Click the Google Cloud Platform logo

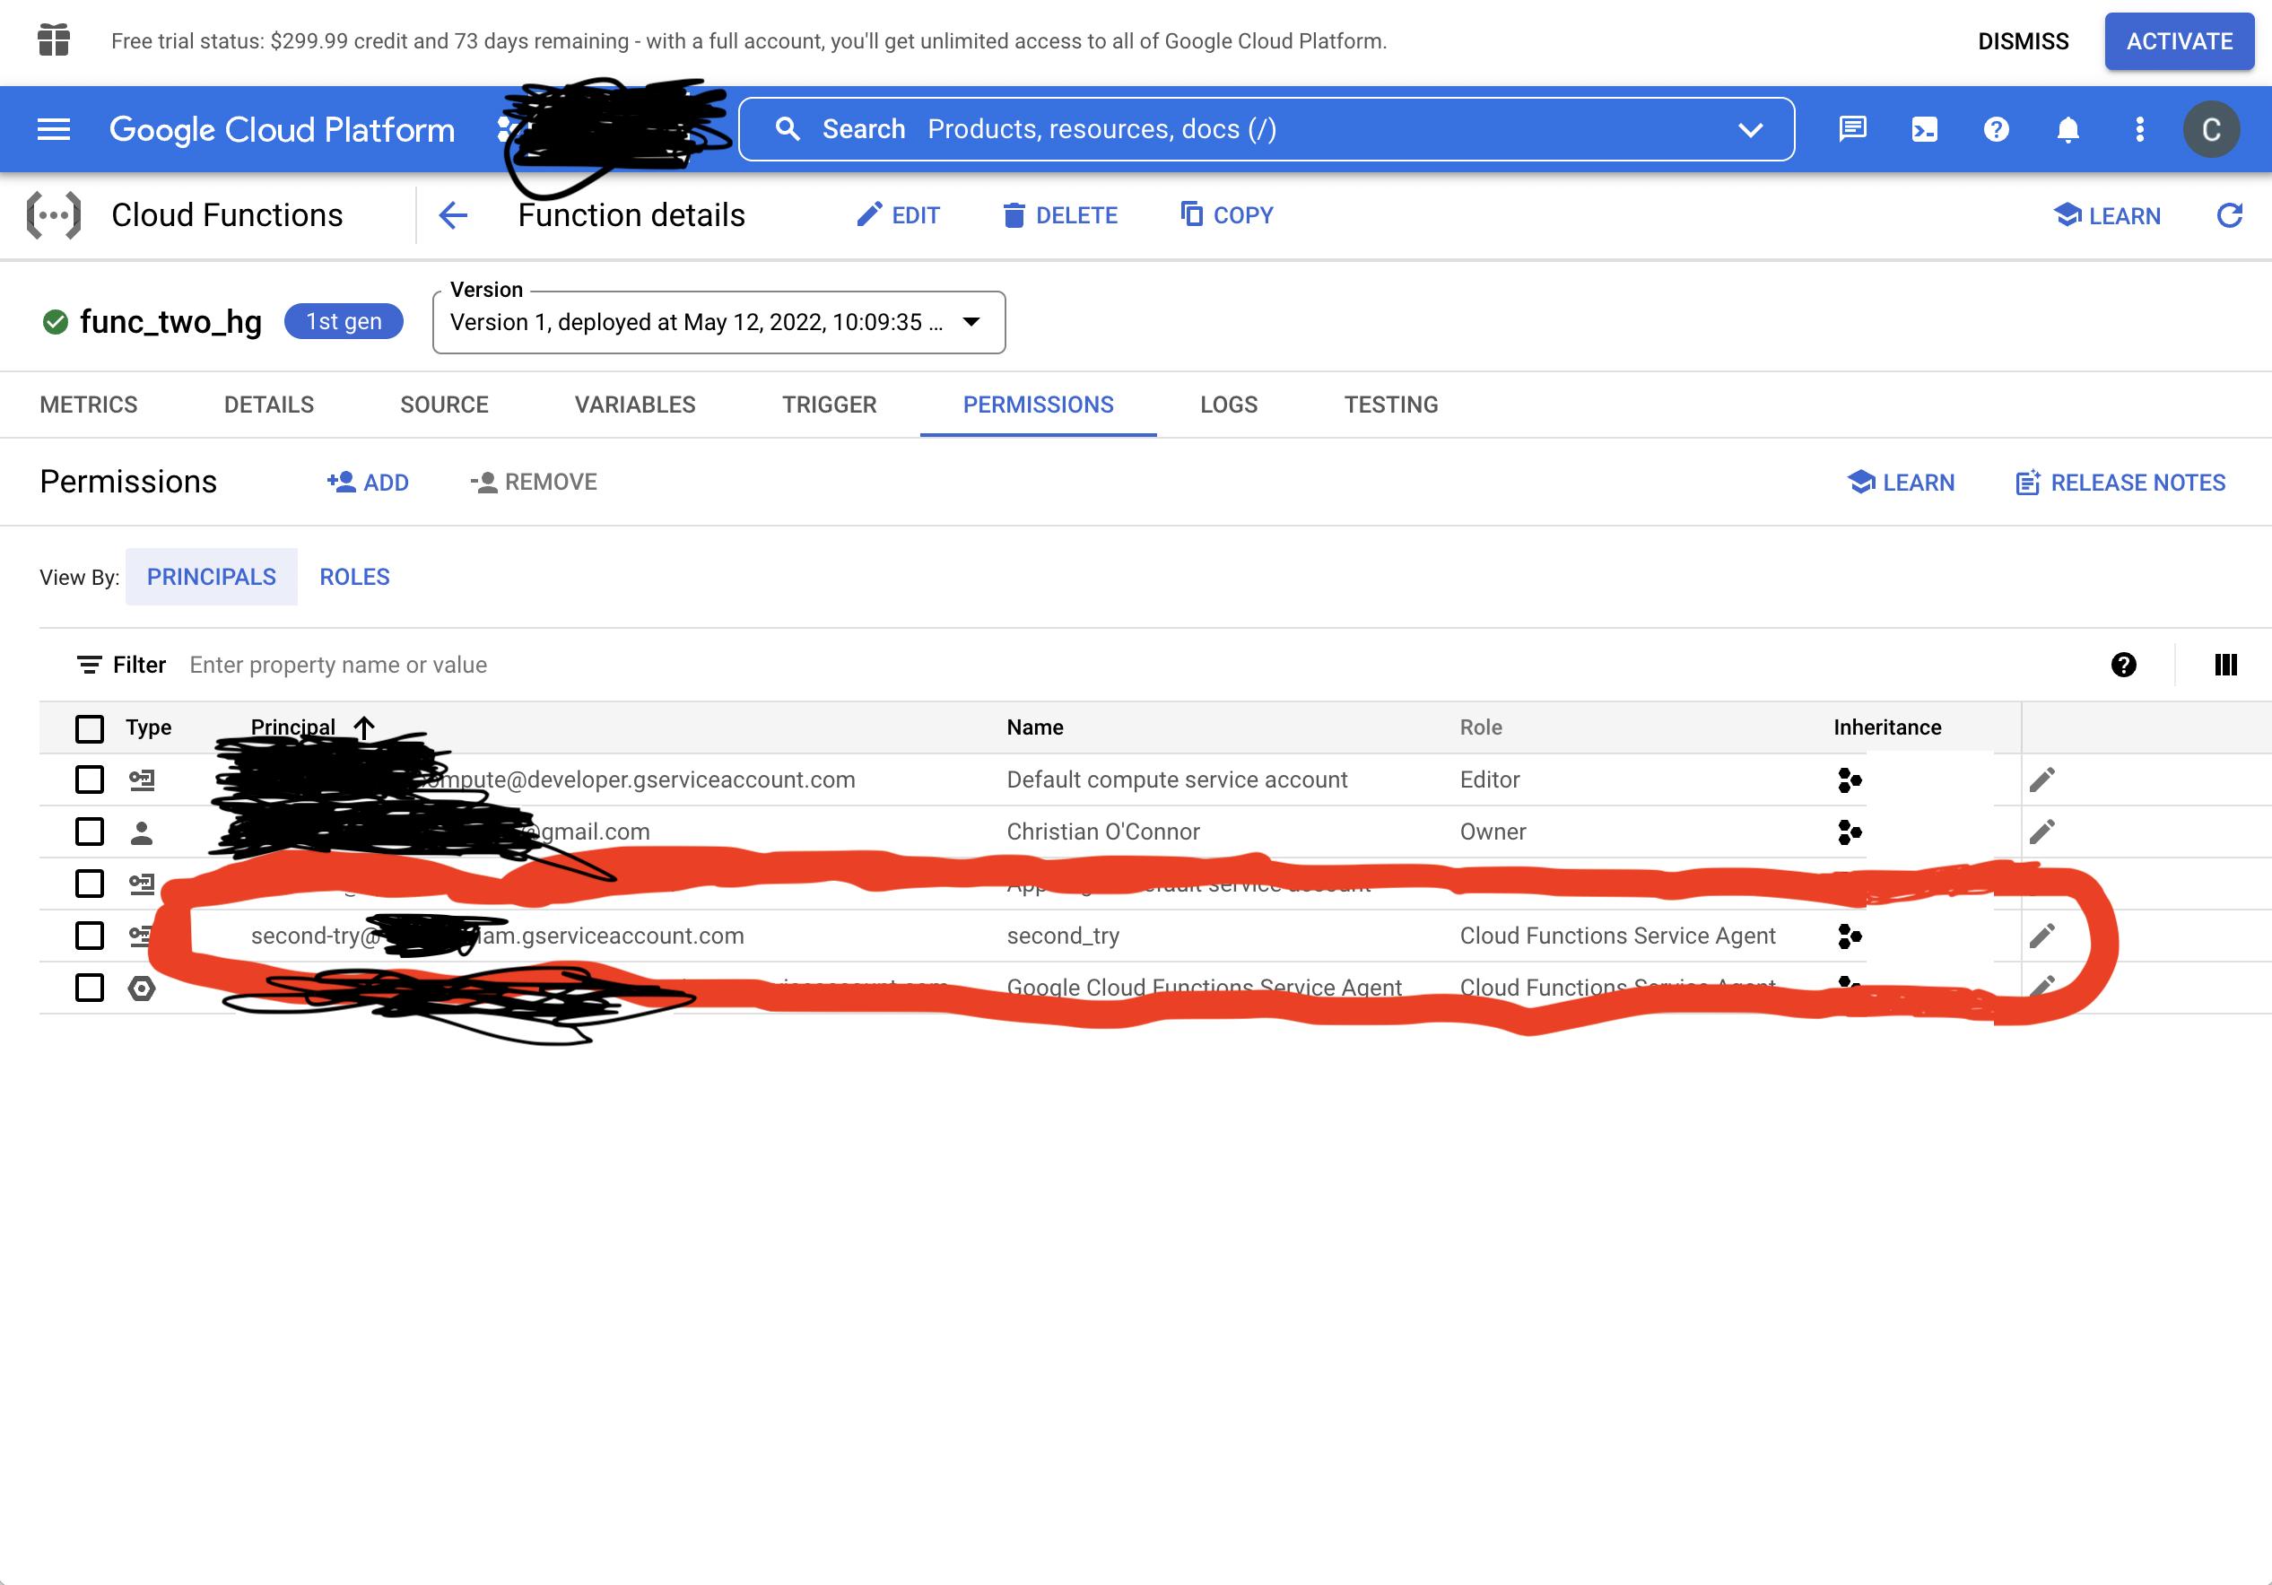click(x=282, y=129)
